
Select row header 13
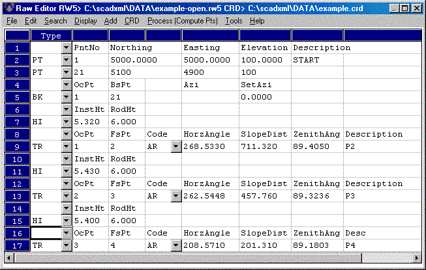[17, 196]
